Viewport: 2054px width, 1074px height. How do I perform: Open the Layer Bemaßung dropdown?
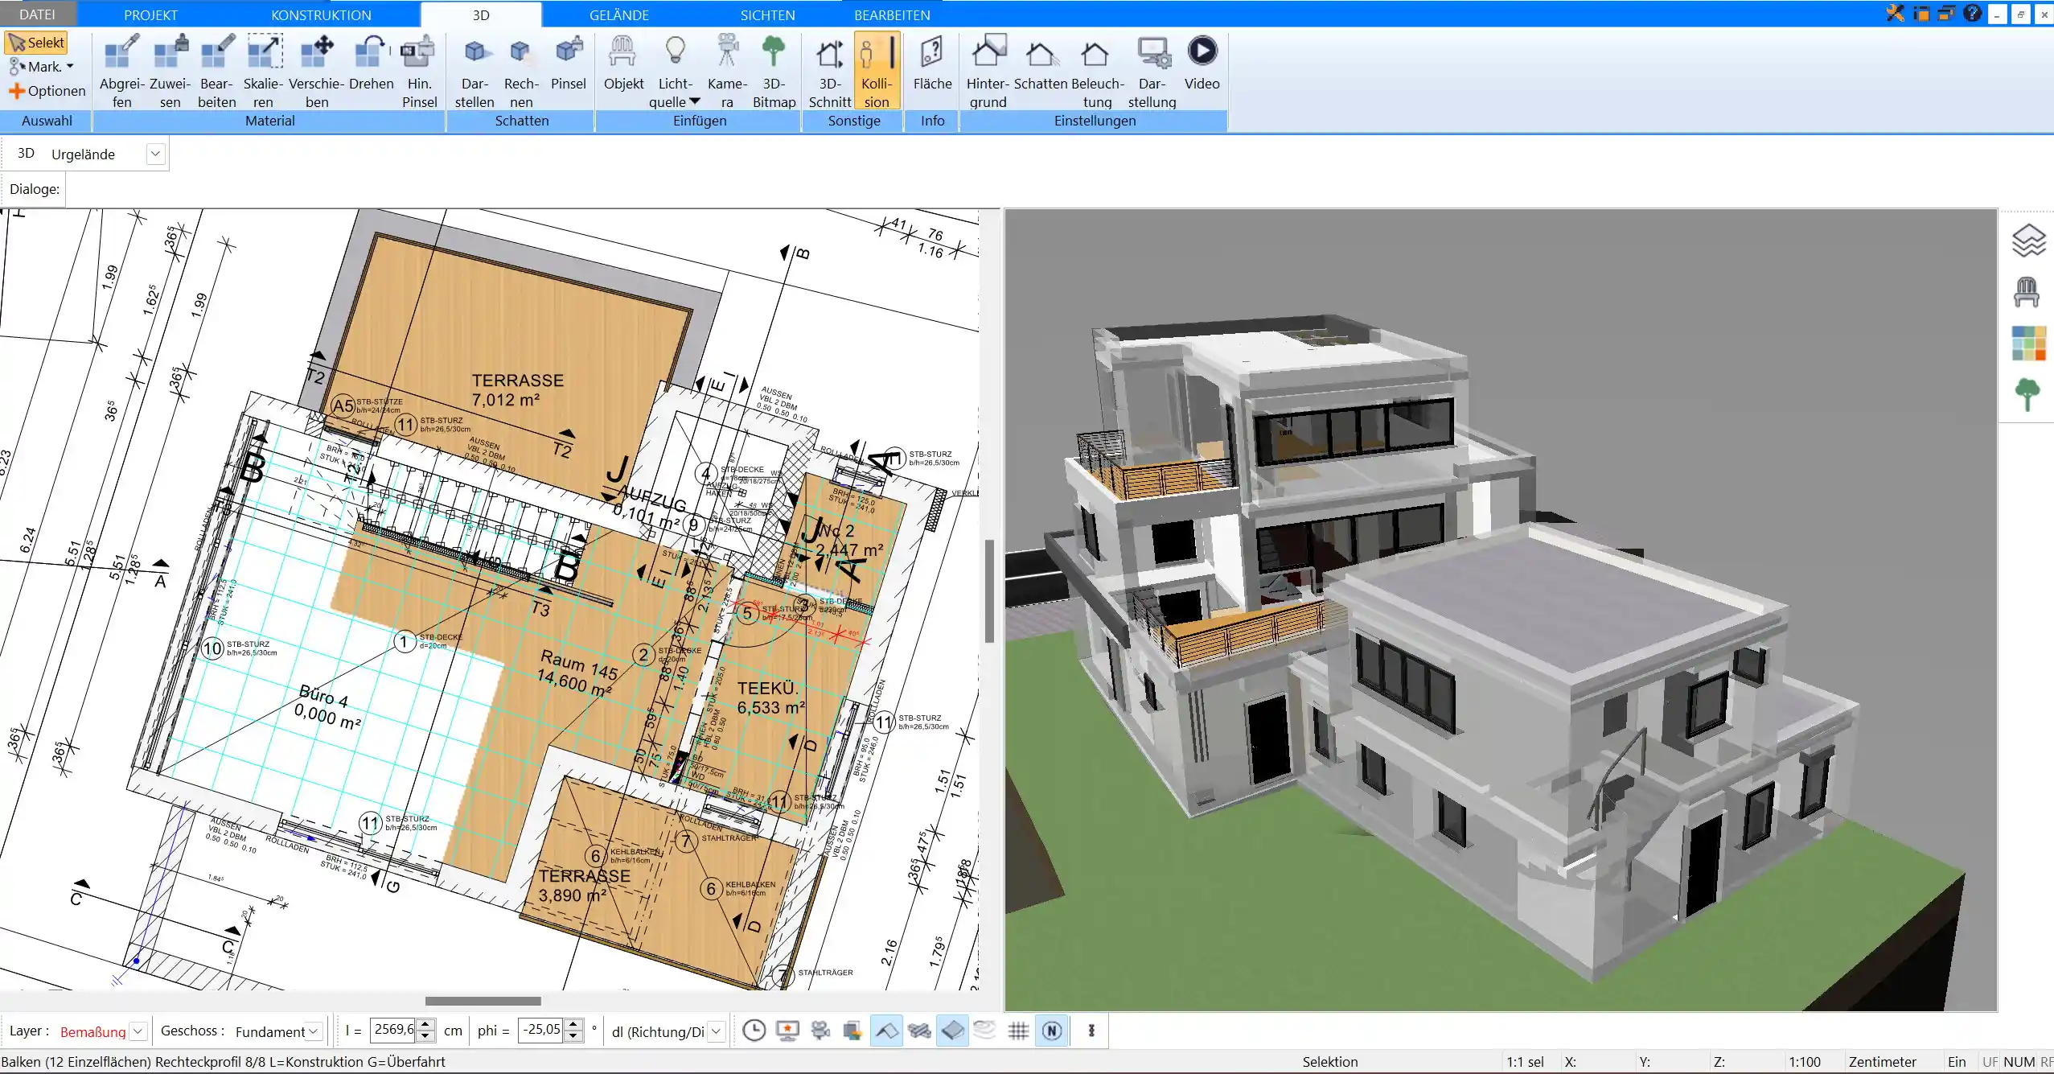pyautogui.click(x=138, y=1031)
